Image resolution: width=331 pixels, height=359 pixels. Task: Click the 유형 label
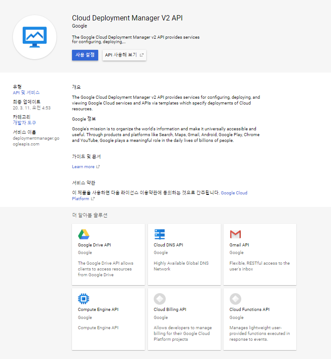[17, 87]
